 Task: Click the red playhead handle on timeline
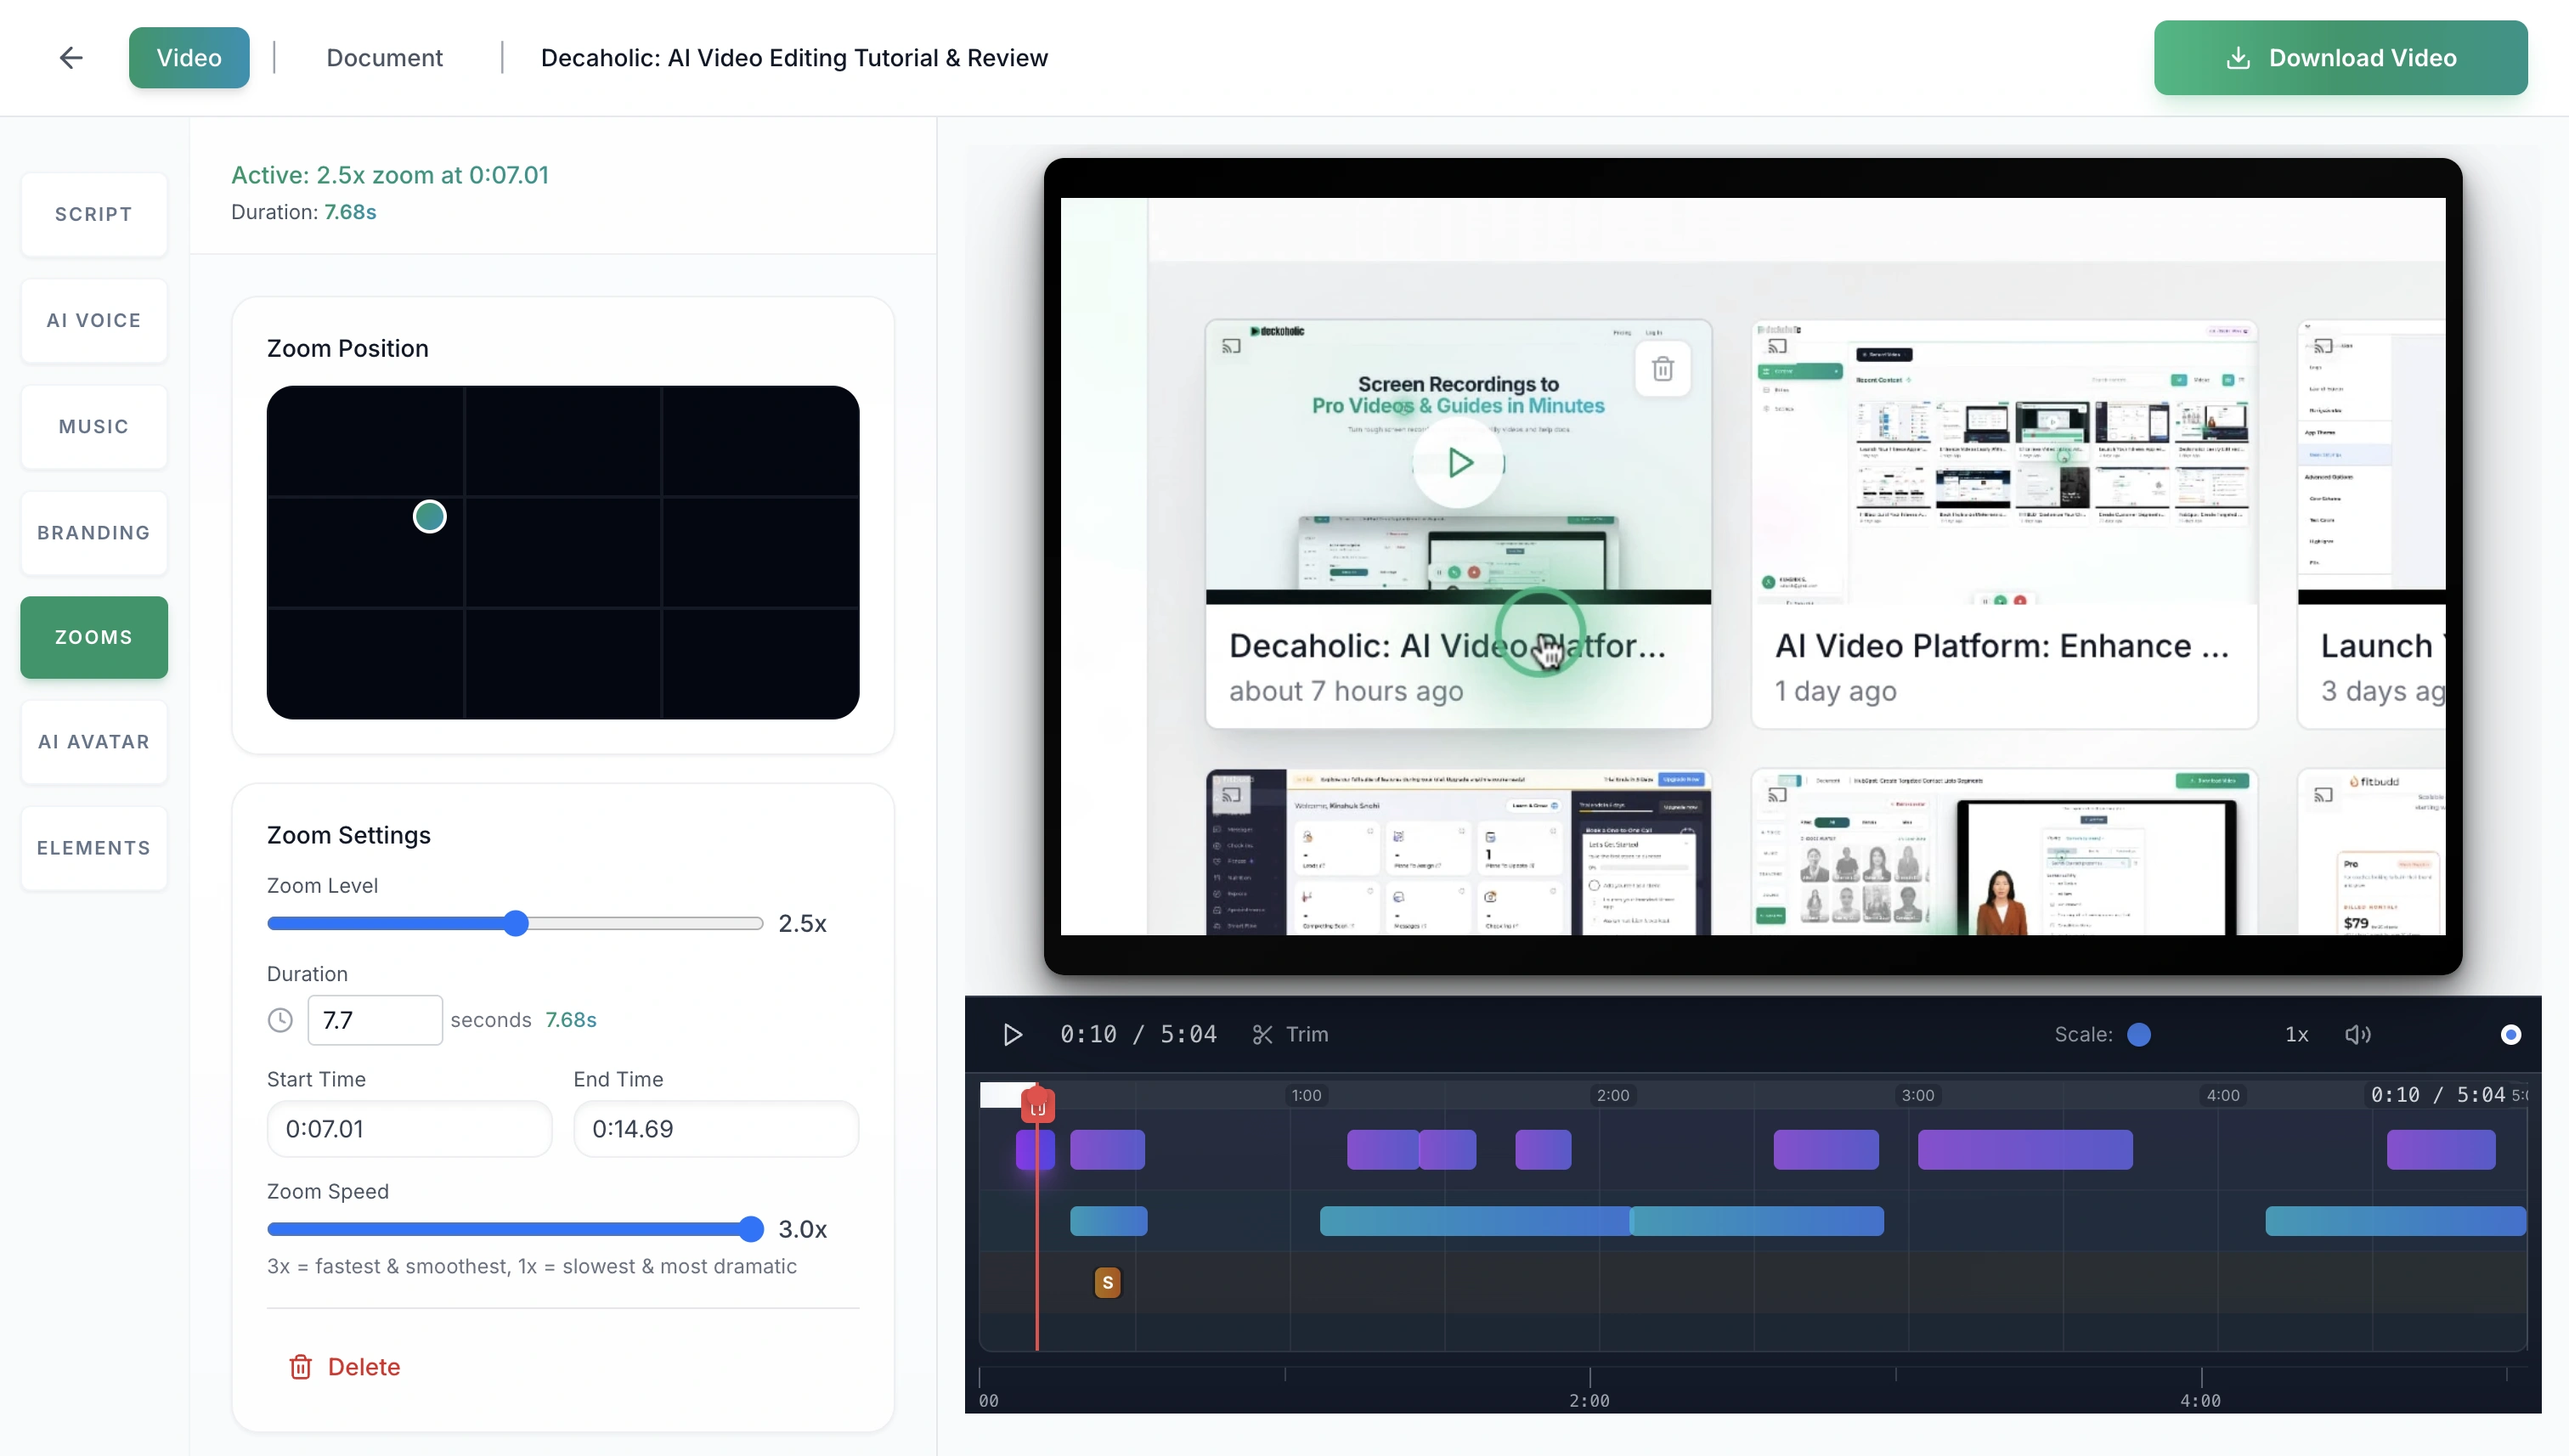[x=1037, y=1107]
